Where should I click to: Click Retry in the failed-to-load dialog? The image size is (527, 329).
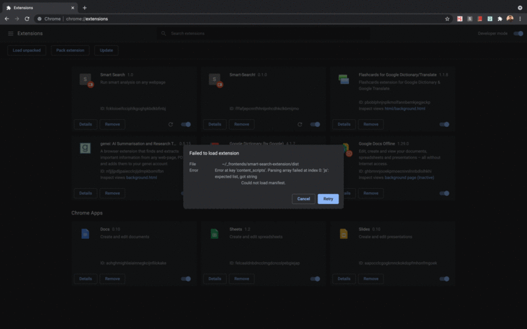pyautogui.click(x=328, y=199)
